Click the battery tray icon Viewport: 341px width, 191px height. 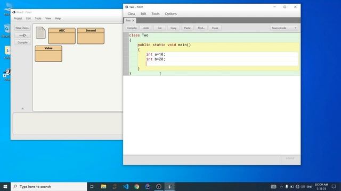292,186
